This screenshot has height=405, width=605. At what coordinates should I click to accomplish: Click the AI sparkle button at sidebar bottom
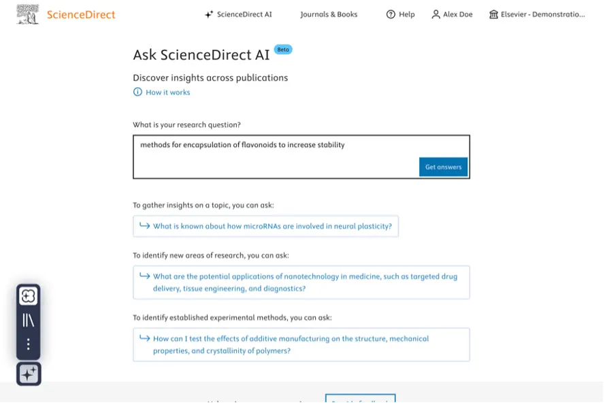tap(29, 375)
